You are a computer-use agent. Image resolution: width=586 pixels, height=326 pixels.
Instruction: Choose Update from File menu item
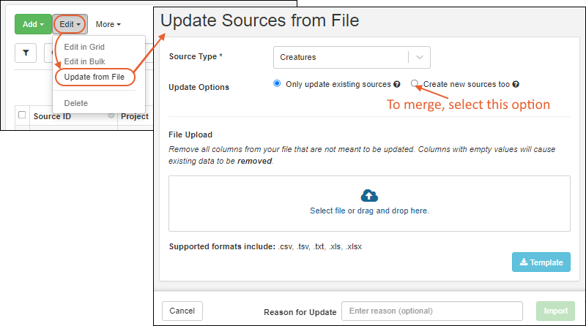tap(94, 76)
